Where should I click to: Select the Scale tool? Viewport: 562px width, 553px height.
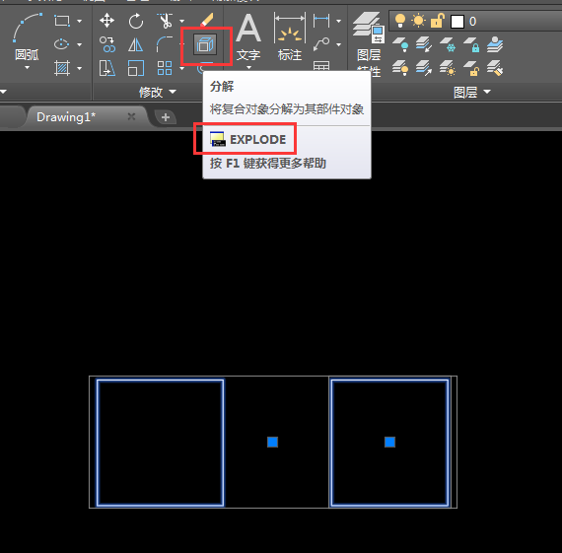coord(136,68)
